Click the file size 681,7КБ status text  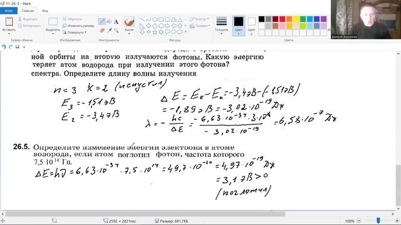174,221
